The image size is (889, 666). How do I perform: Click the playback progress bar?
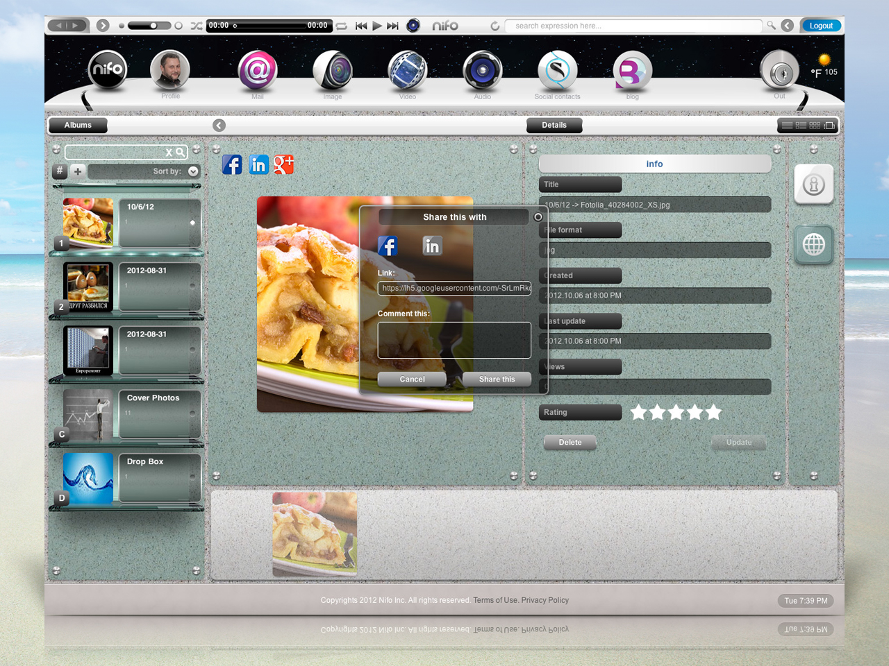(271, 26)
